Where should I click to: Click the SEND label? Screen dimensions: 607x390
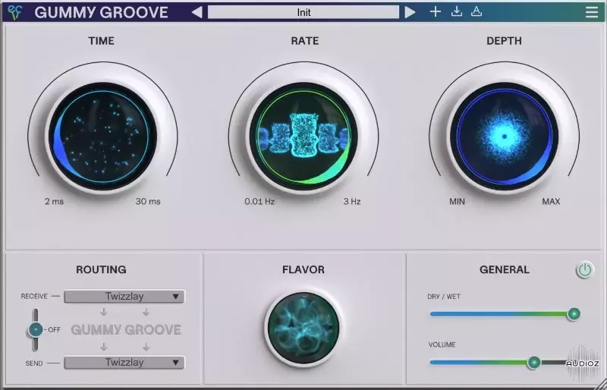(x=34, y=363)
